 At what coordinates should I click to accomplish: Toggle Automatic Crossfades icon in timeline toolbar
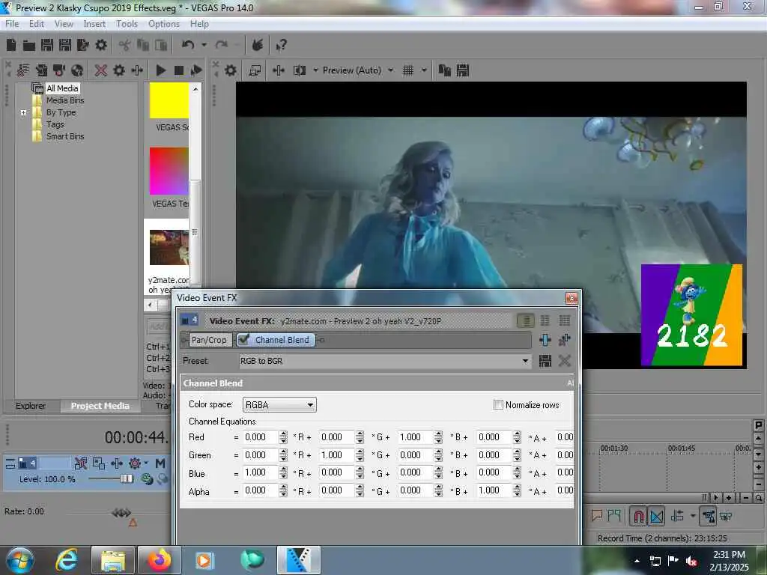click(x=656, y=516)
